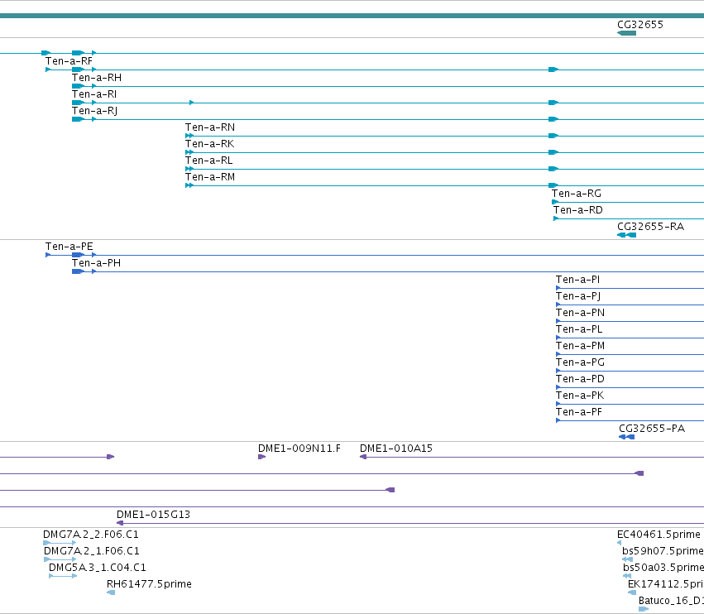Screen dimensions: 704x614
Task: Select the CG32655 gene label
Action: [639, 25]
